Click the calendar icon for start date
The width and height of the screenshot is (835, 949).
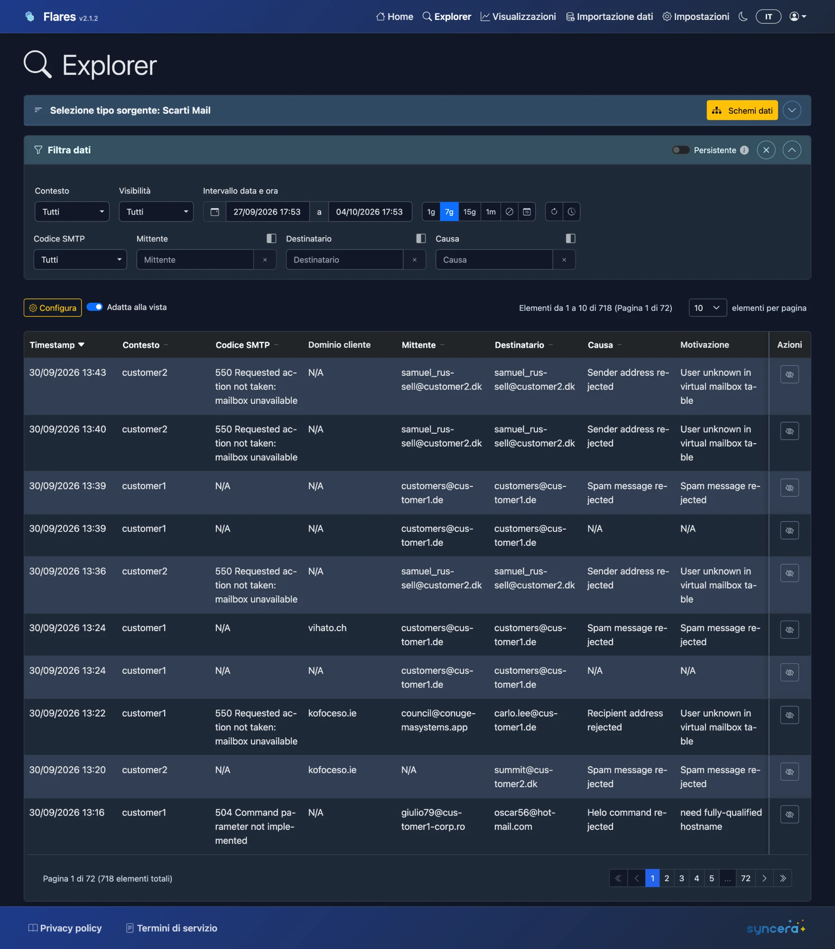tap(215, 212)
